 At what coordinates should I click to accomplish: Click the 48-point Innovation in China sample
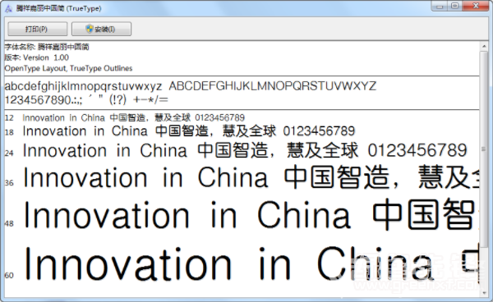click(x=249, y=215)
